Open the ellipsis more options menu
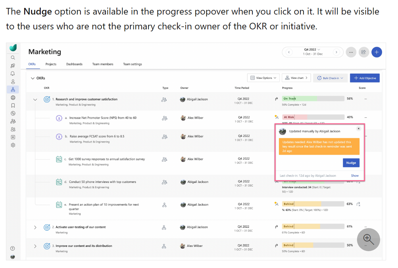 (351, 52)
